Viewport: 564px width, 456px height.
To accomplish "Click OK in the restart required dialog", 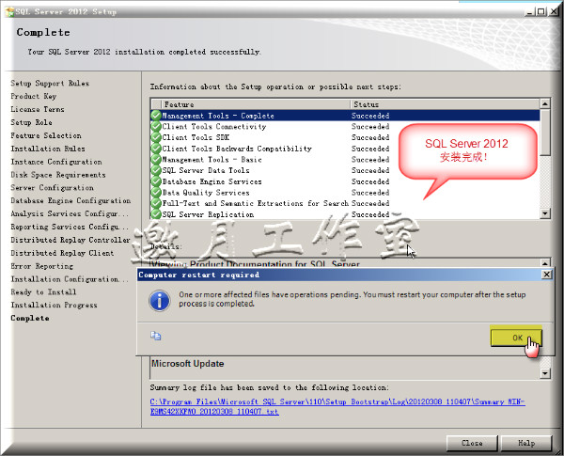I will [516, 338].
